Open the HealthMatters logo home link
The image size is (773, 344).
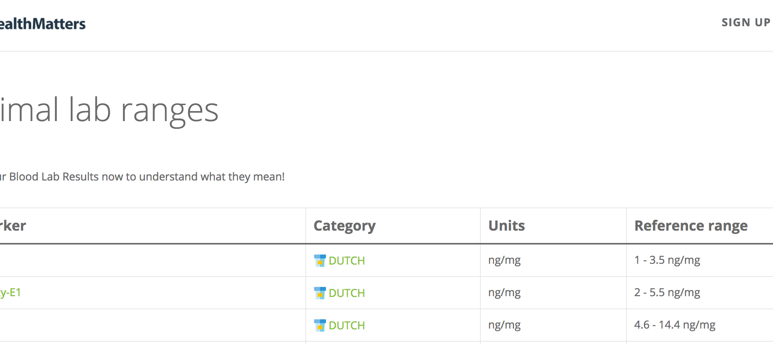coord(43,24)
